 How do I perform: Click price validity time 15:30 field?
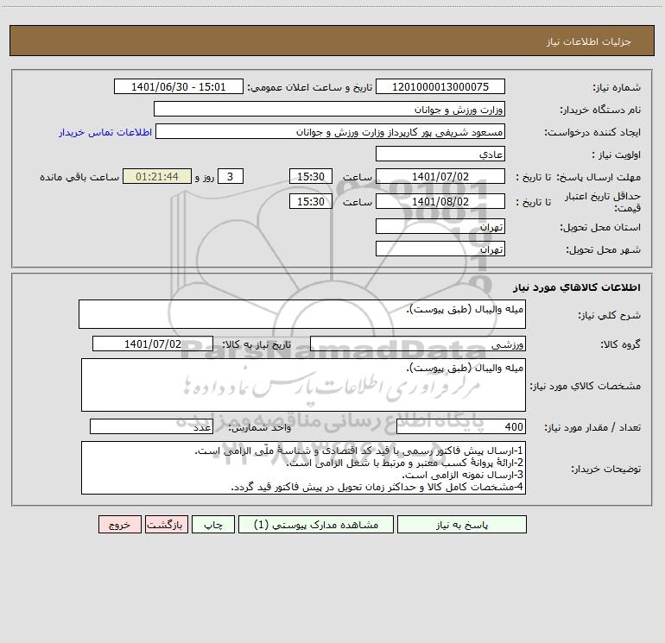click(311, 201)
